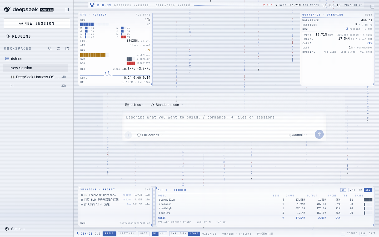Add a new workspace folder icon

pos(67,48)
